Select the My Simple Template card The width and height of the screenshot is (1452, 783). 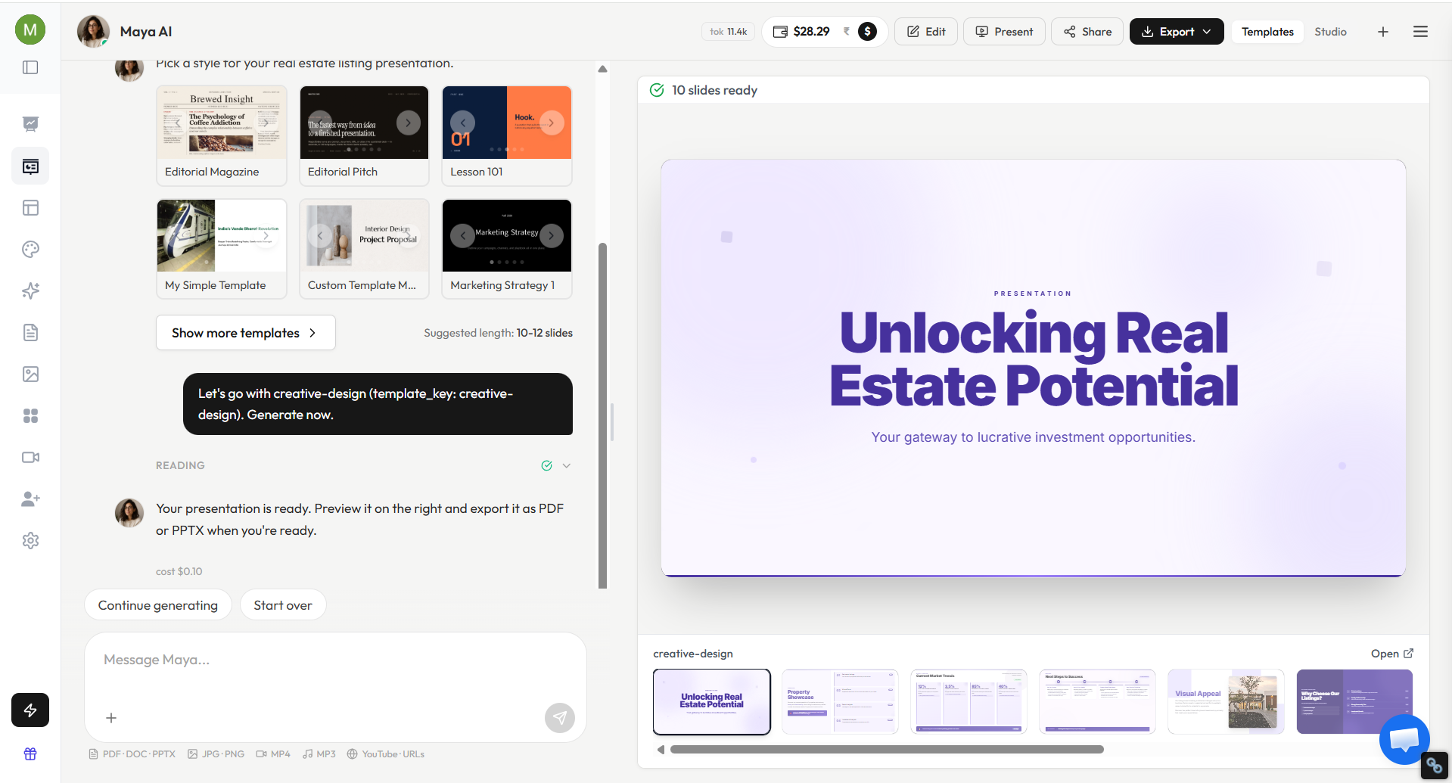coord(222,249)
